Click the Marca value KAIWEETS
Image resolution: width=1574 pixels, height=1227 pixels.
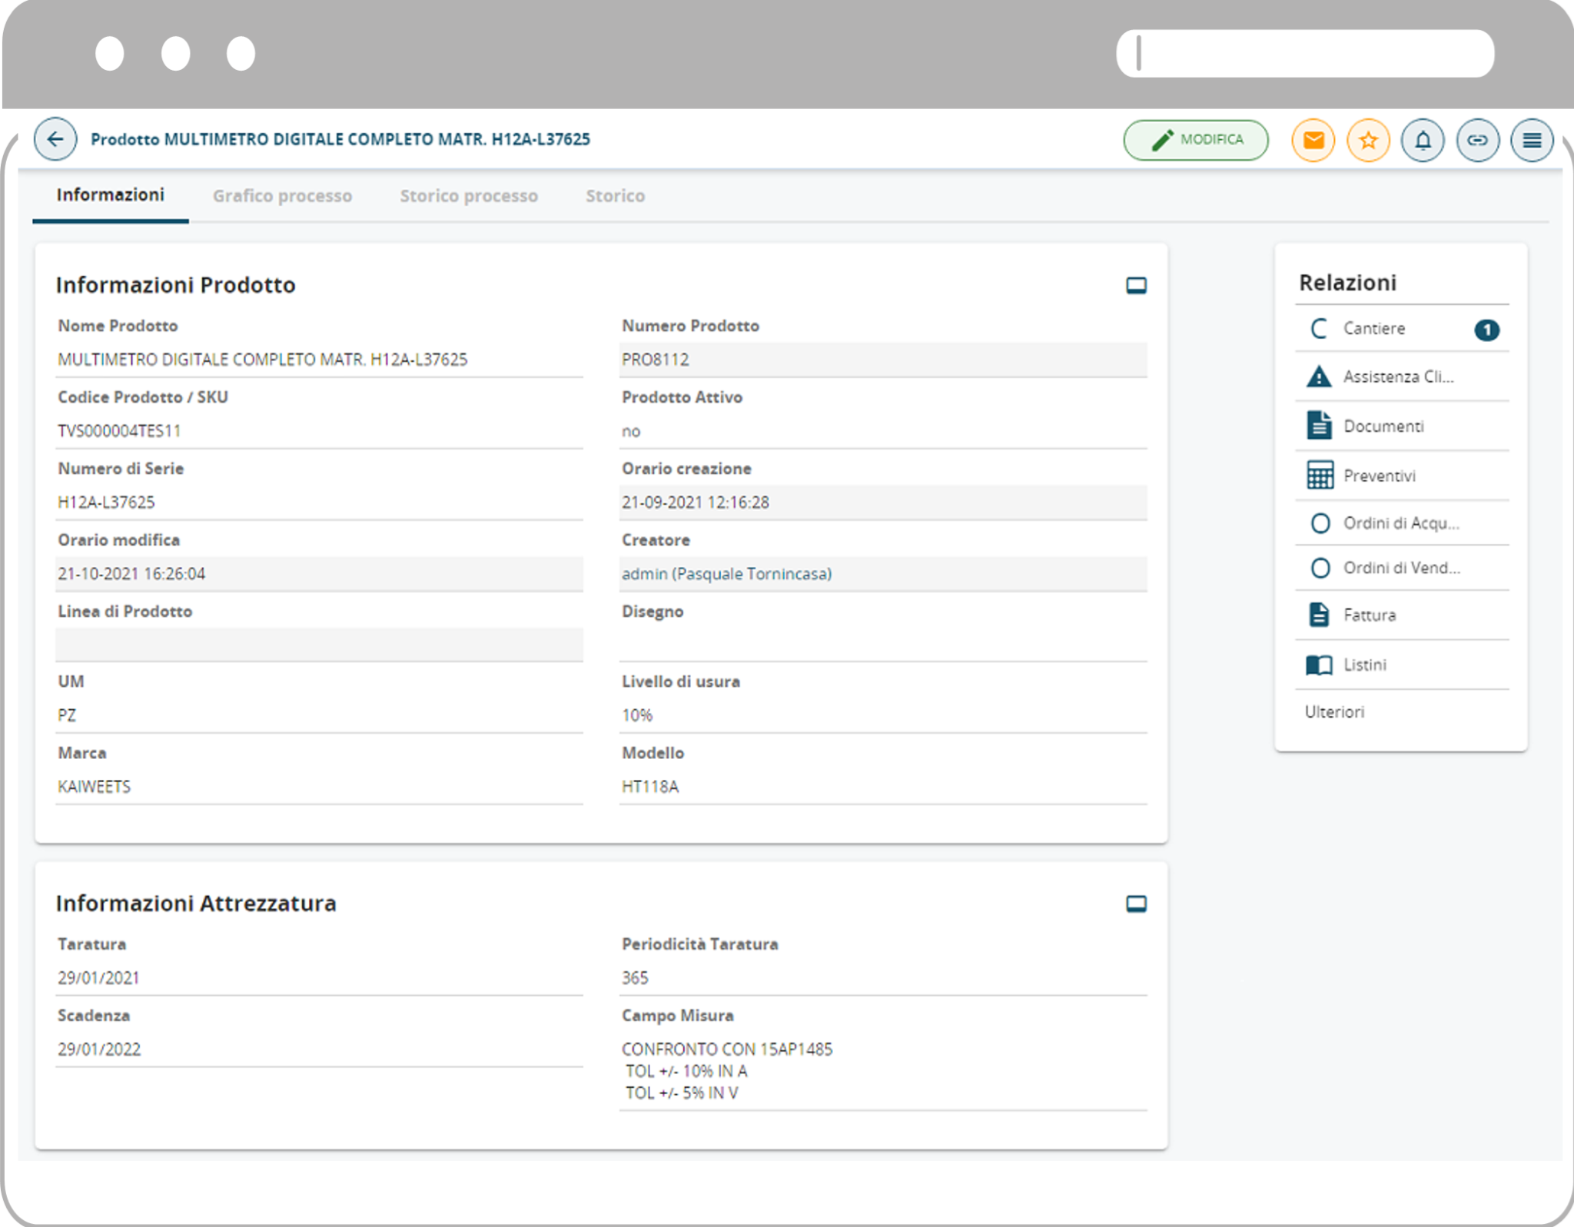tap(94, 787)
